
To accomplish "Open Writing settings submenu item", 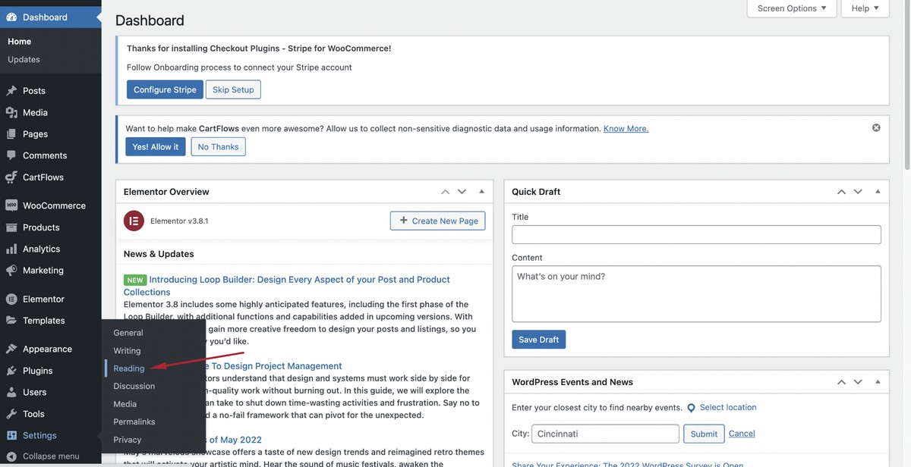I will 128,351.
